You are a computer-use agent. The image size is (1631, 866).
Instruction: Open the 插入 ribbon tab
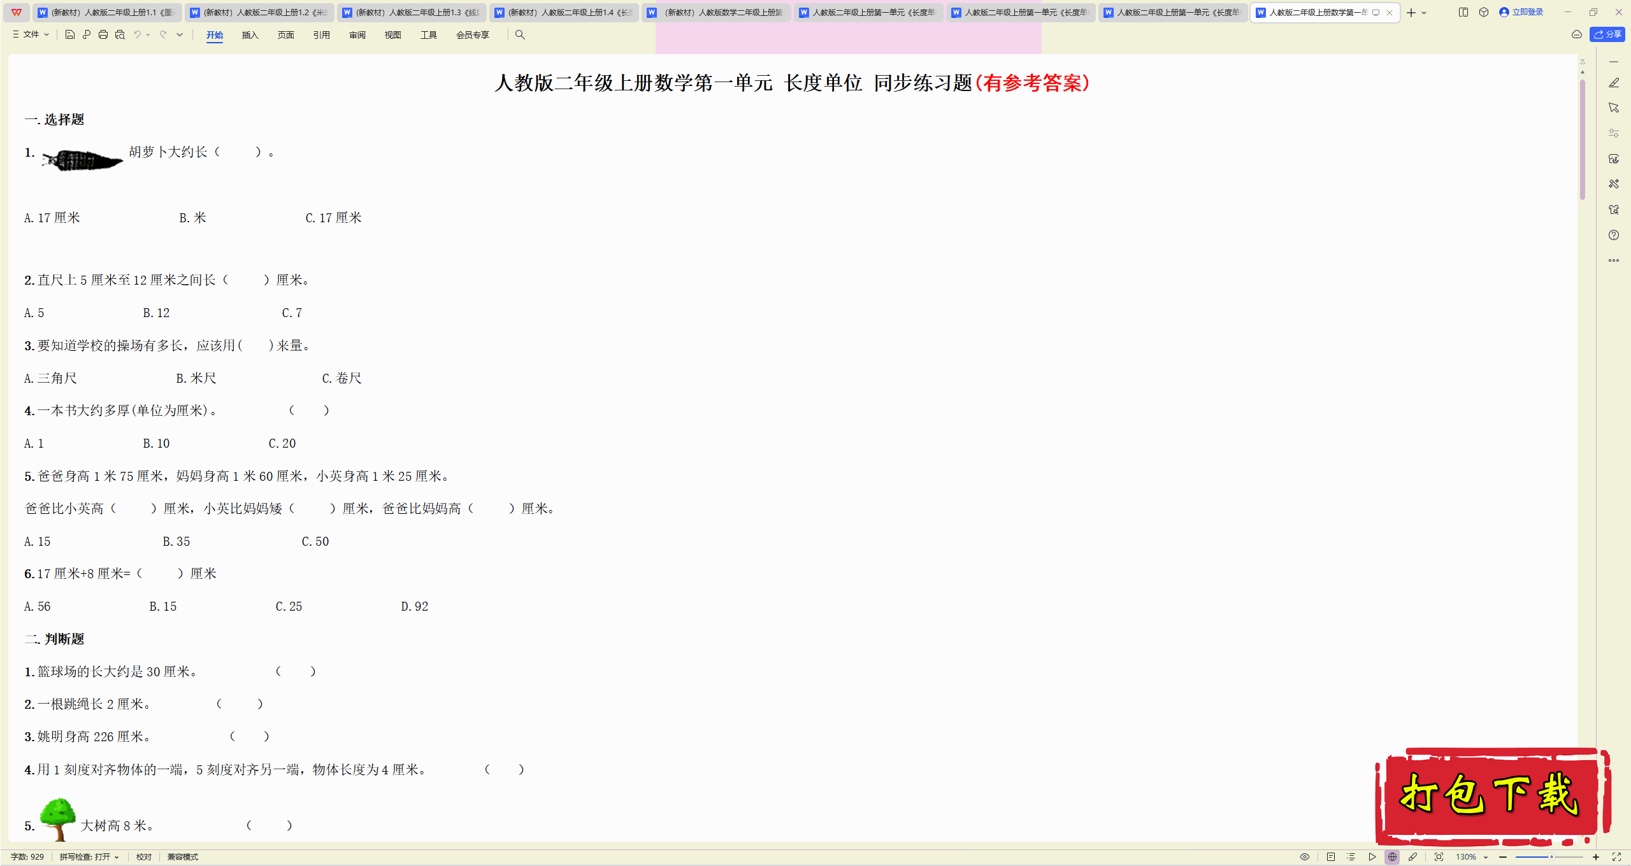tap(250, 35)
